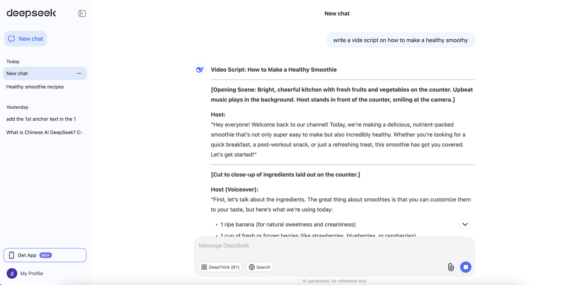Click the 'AI-generated, for reference only' footer text
578x285 pixels.
(334, 281)
